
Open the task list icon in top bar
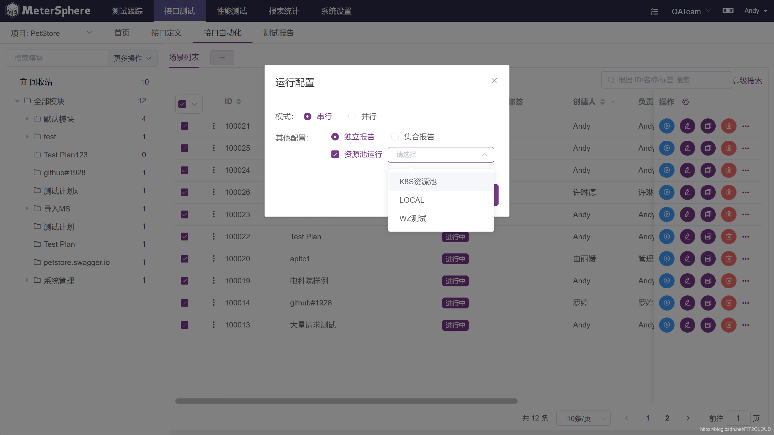(654, 11)
